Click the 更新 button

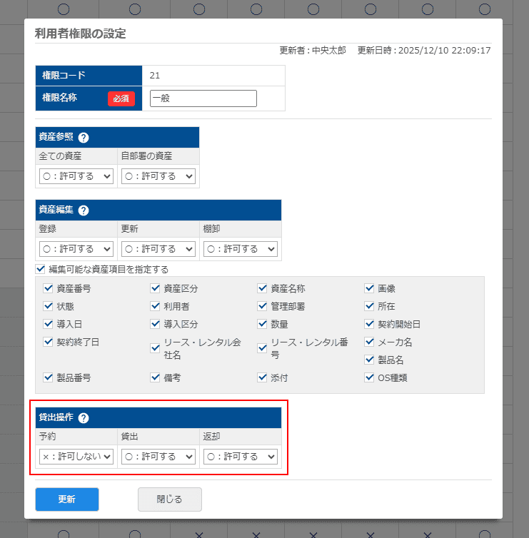coord(67,499)
